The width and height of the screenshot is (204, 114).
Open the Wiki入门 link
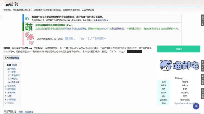(105, 29)
